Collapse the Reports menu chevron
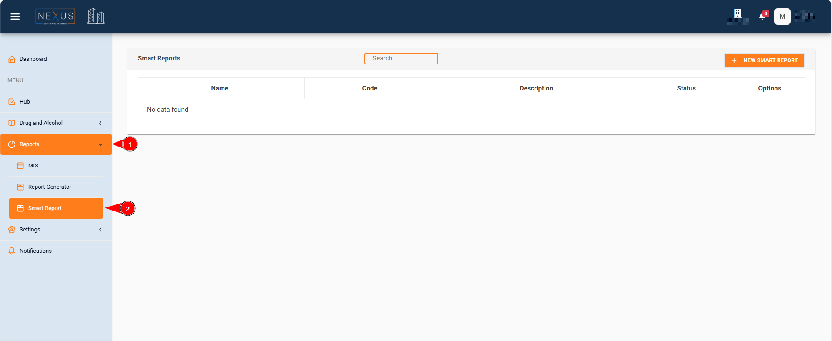This screenshot has width=832, height=341. [100, 144]
